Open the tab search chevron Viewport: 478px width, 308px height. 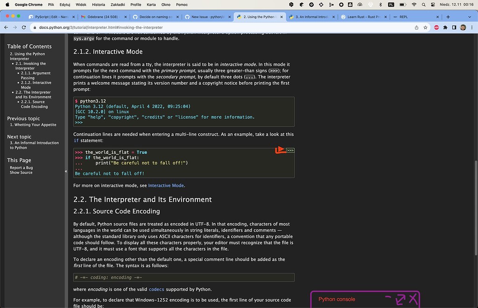click(x=470, y=16)
